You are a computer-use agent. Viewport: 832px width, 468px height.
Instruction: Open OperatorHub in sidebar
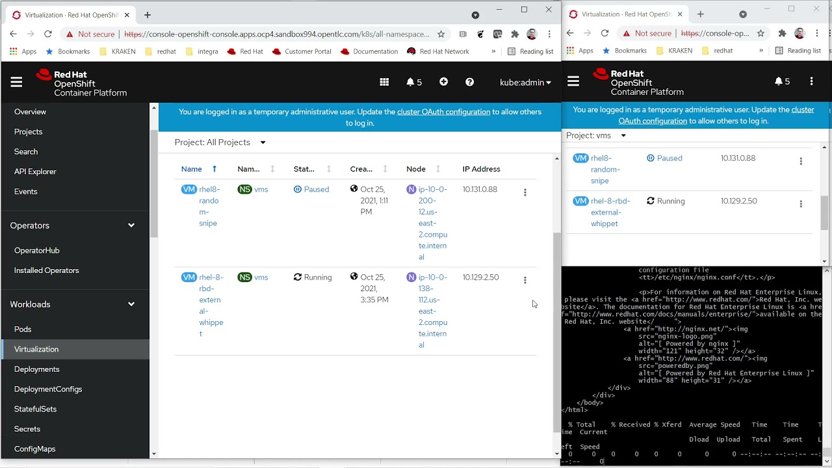click(x=36, y=250)
